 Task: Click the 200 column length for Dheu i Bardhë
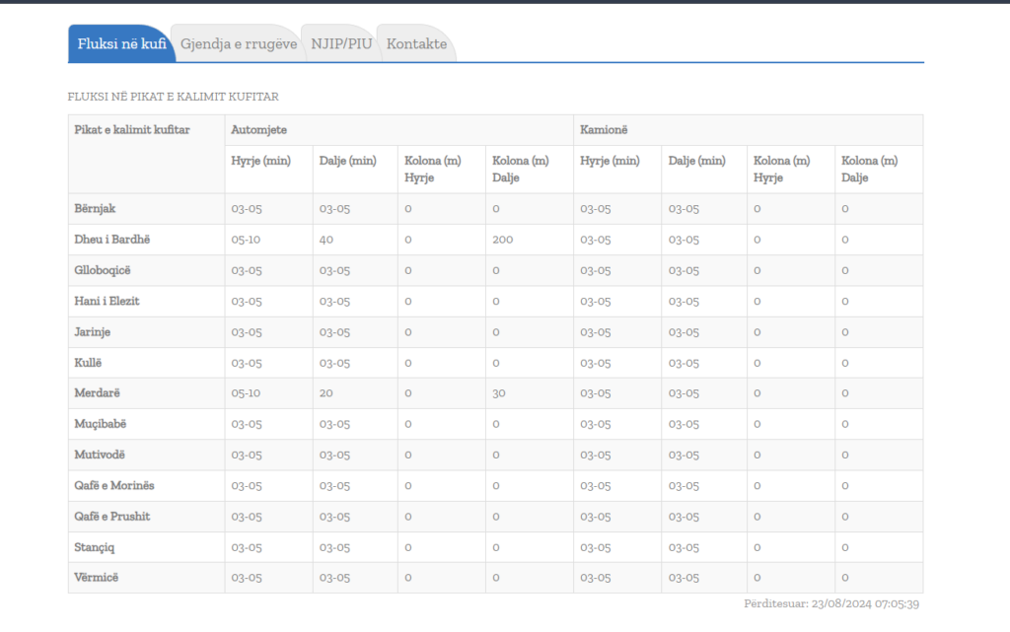(x=502, y=240)
